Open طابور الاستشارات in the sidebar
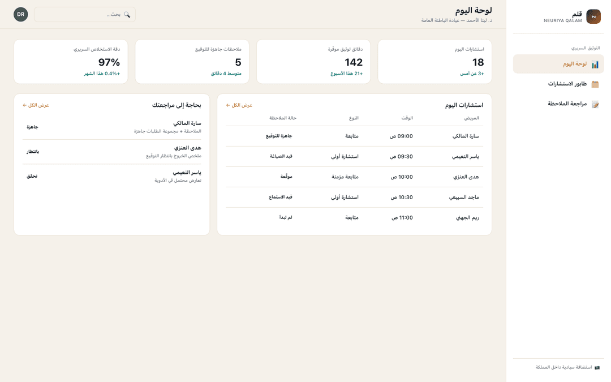The width and height of the screenshot is (611, 382). pos(558,84)
